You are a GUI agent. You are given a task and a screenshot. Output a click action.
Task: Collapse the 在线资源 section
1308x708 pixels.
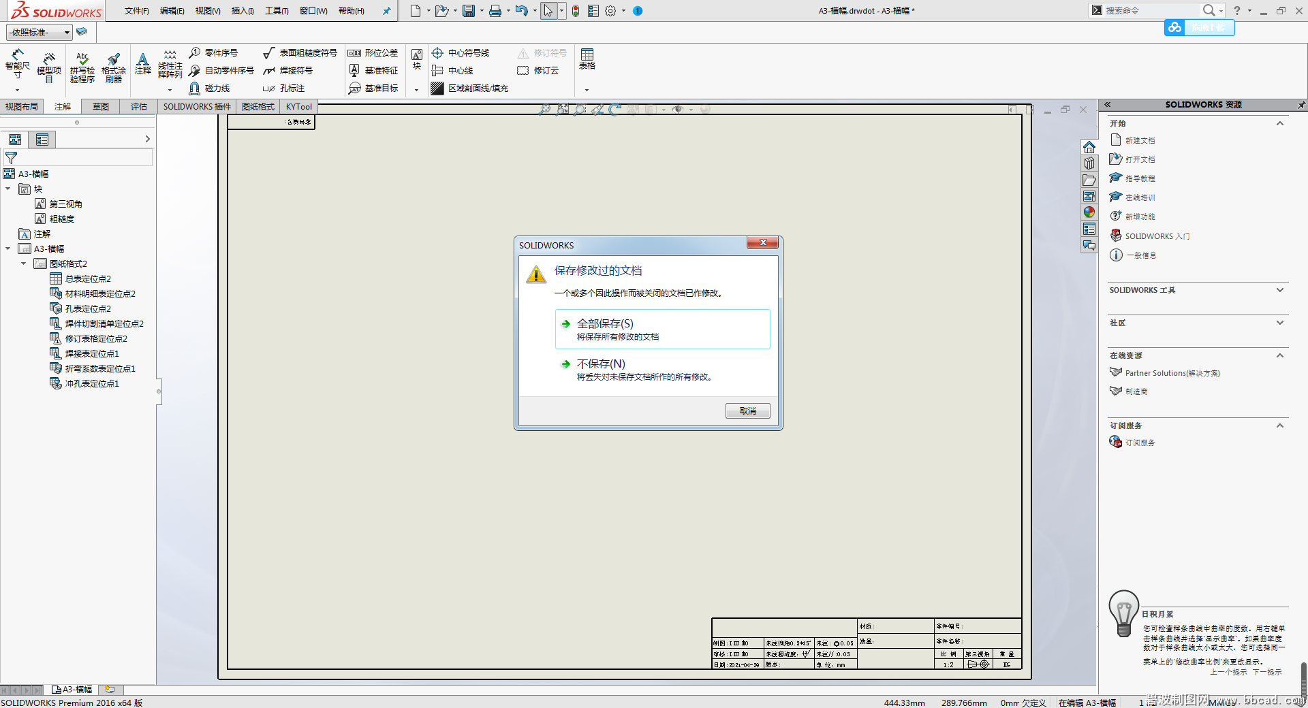coord(1280,355)
